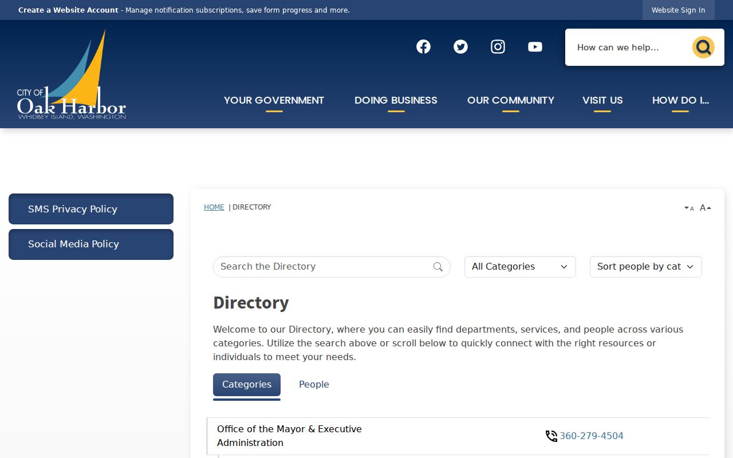Click the Search the Directory field
733x458 pixels.
(x=332, y=267)
